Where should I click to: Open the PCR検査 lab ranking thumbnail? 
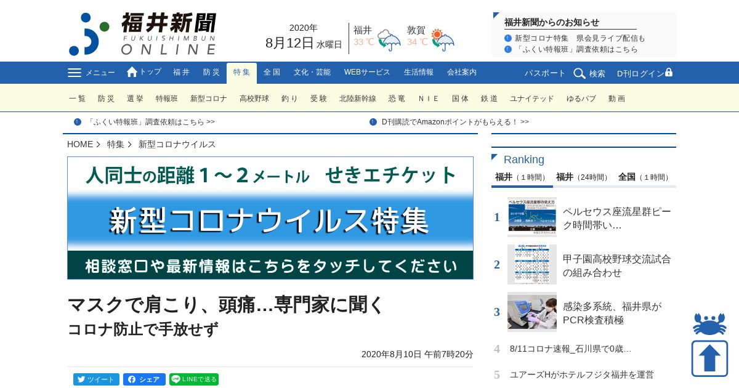(532, 312)
